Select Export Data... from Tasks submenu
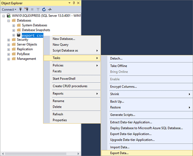The width and height of the screenshot is (193, 156). click(119, 153)
